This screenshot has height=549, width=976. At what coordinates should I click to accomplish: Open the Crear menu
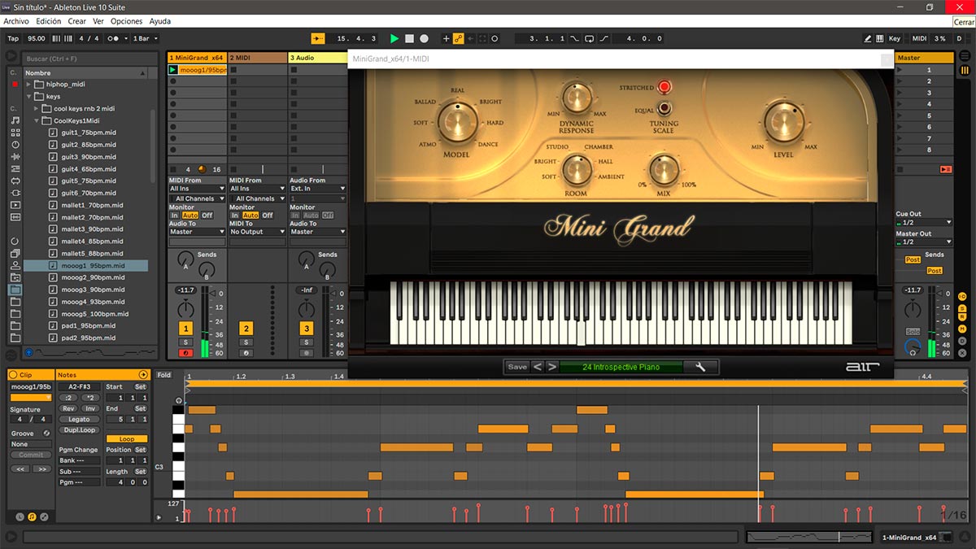(x=76, y=21)
